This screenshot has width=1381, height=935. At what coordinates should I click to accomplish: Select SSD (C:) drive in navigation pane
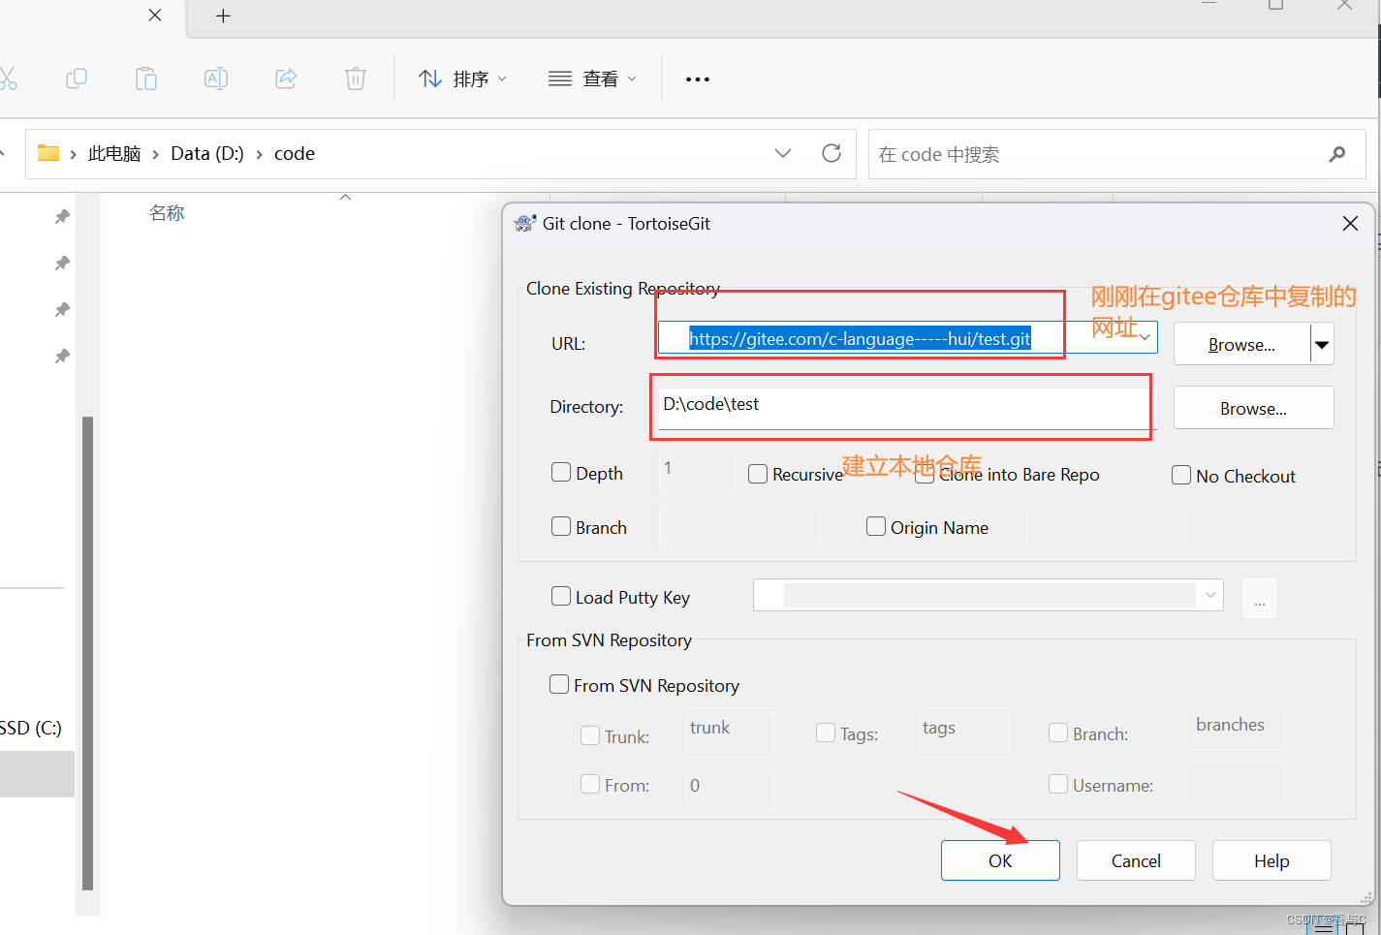click(x=31, y=728)
